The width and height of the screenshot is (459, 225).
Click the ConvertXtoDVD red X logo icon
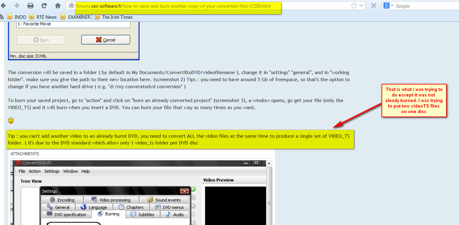coord(18,163)
